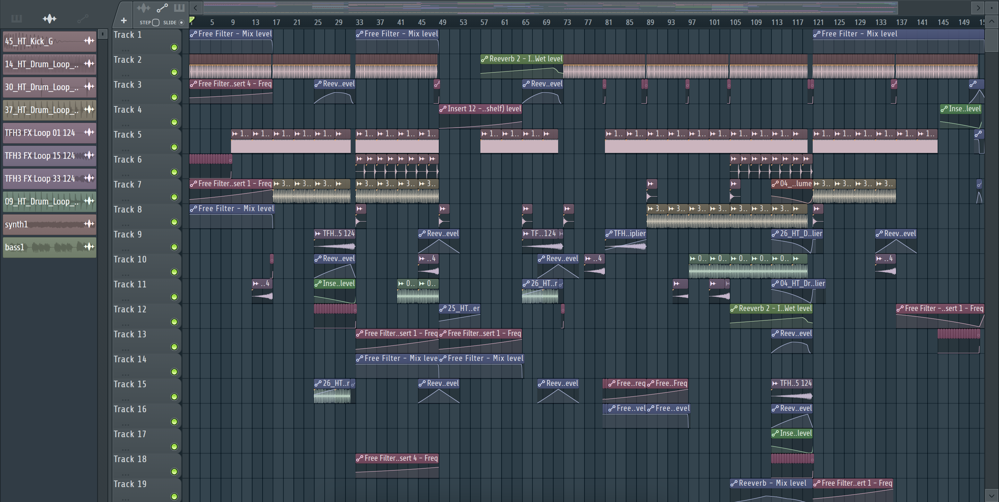Click waveform icon on 45_HT_Kick_G picker item
The height and width of the screenshot is (502, 999).
[x=89, y=41]
